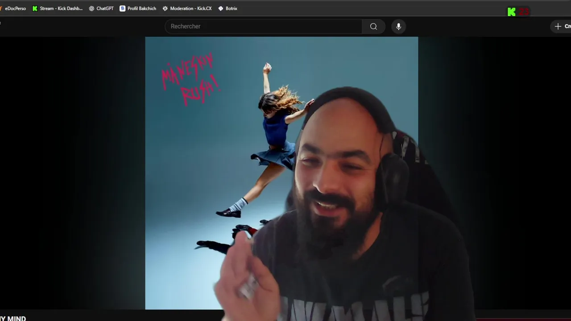Click the Kick favicon on the Stream bookmark

click(35, 8)
